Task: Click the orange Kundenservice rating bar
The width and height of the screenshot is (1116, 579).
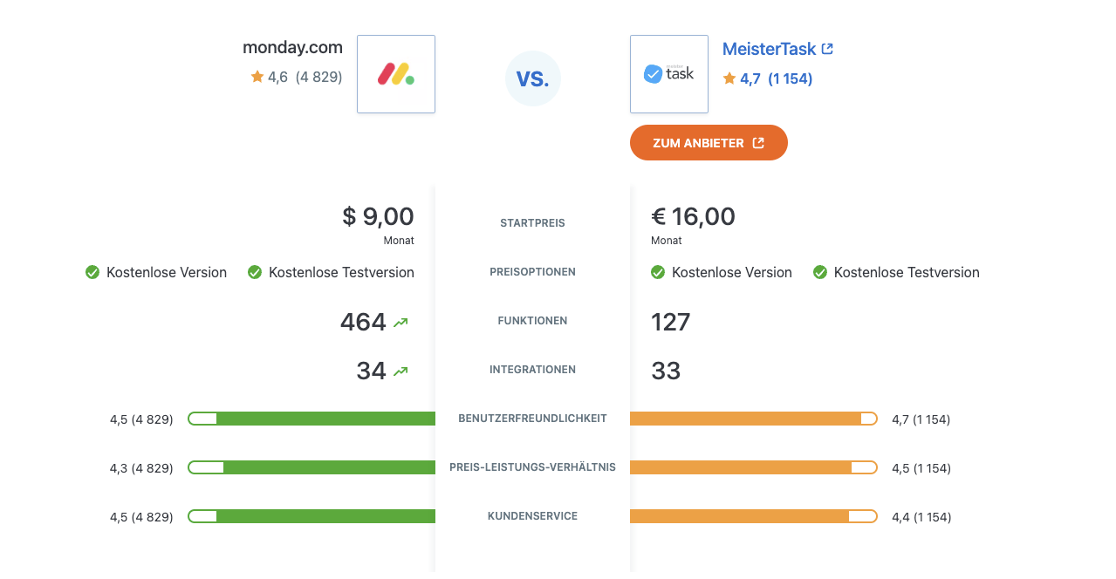Action: tap(754, 516)
